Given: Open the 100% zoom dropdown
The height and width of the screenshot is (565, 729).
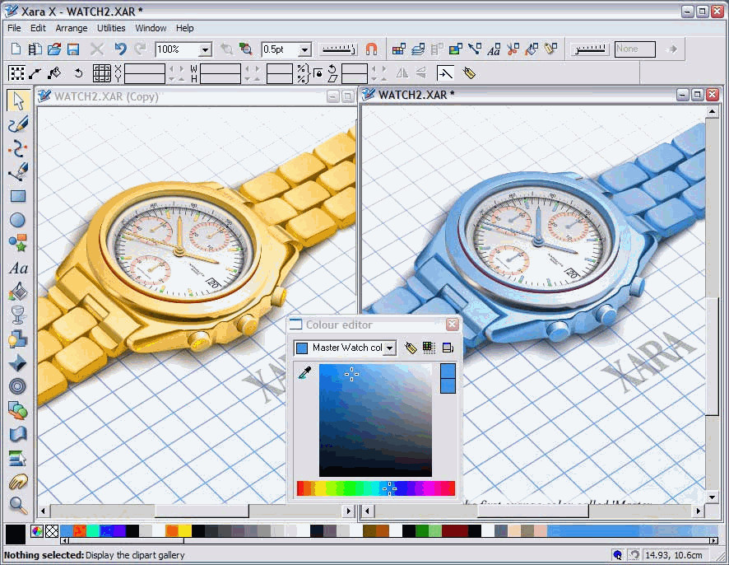Looking at the screenshot, I should pos(205,50).
